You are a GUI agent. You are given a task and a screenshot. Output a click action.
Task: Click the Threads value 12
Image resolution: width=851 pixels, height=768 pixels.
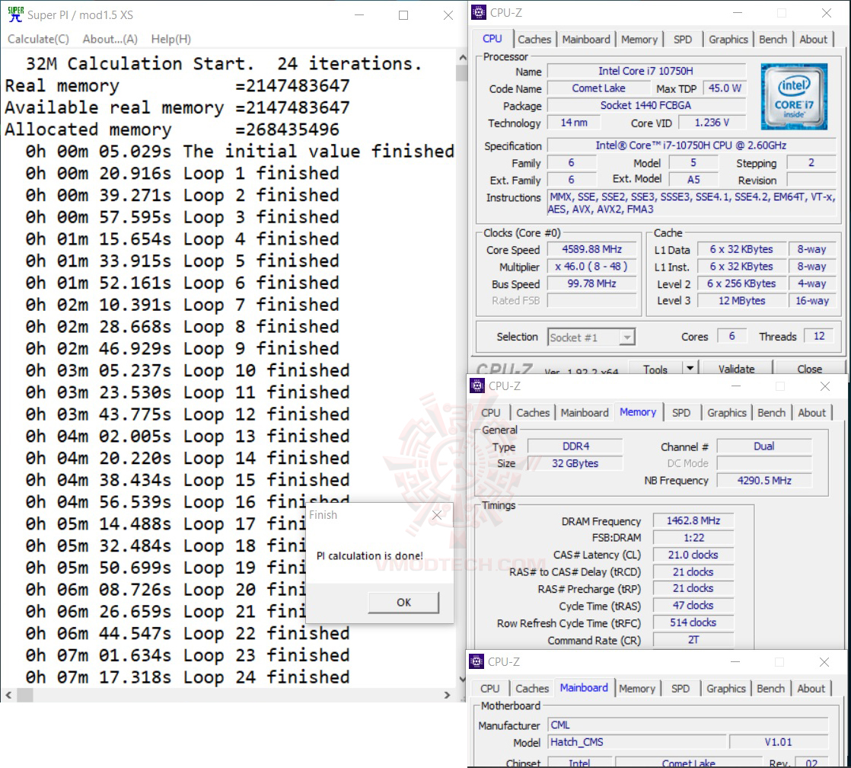[x=819, y=336]
